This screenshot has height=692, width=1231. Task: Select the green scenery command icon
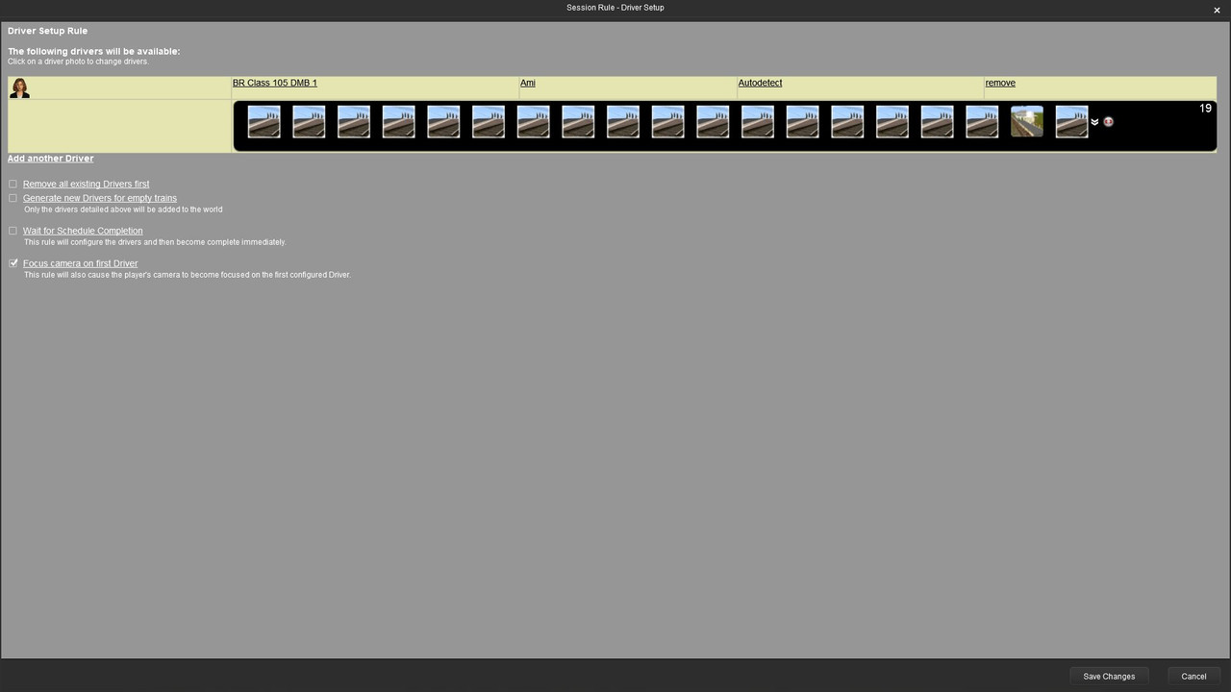click(x=1027, y=122)
